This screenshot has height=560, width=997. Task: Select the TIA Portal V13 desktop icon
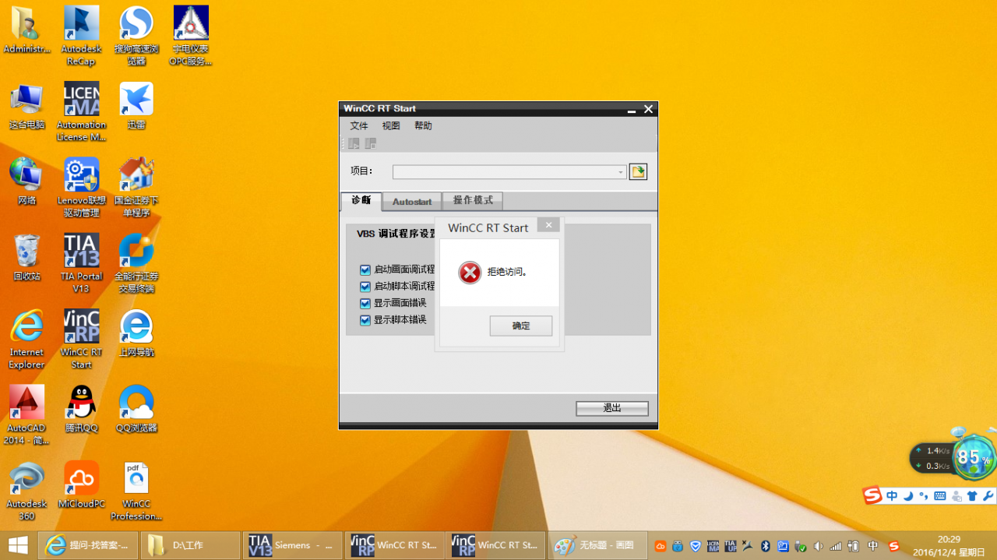81,262
